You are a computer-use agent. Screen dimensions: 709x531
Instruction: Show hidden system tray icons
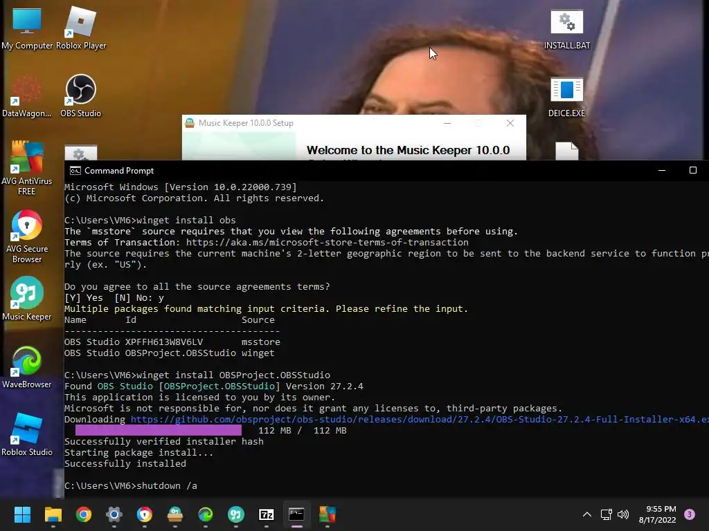pos(587,514)
